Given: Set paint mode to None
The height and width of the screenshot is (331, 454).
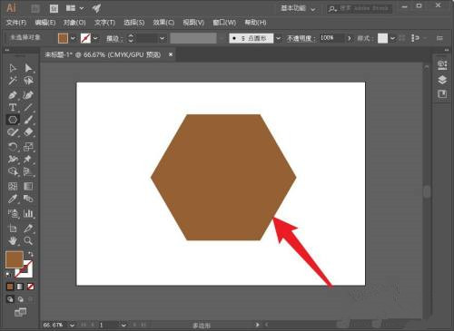Looking at the screenshot, I should coord(30,287).
